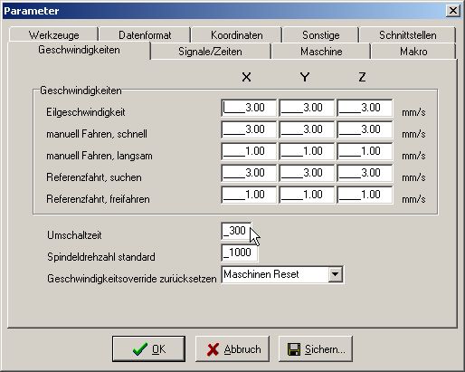Open the Geschwindigkeitsoverride zurücksetzen dropdown arrow
465x372 pixels.
[335, 274]
